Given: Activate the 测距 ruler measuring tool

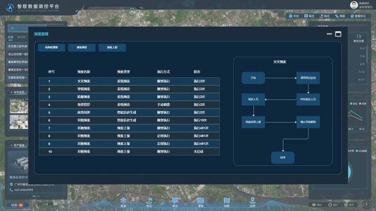Looking at the screenshot, I should [x=340, y=16].
